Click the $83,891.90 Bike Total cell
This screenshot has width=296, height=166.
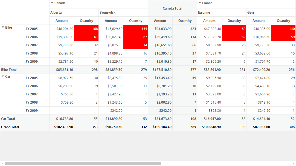click(x=209, y=70)
